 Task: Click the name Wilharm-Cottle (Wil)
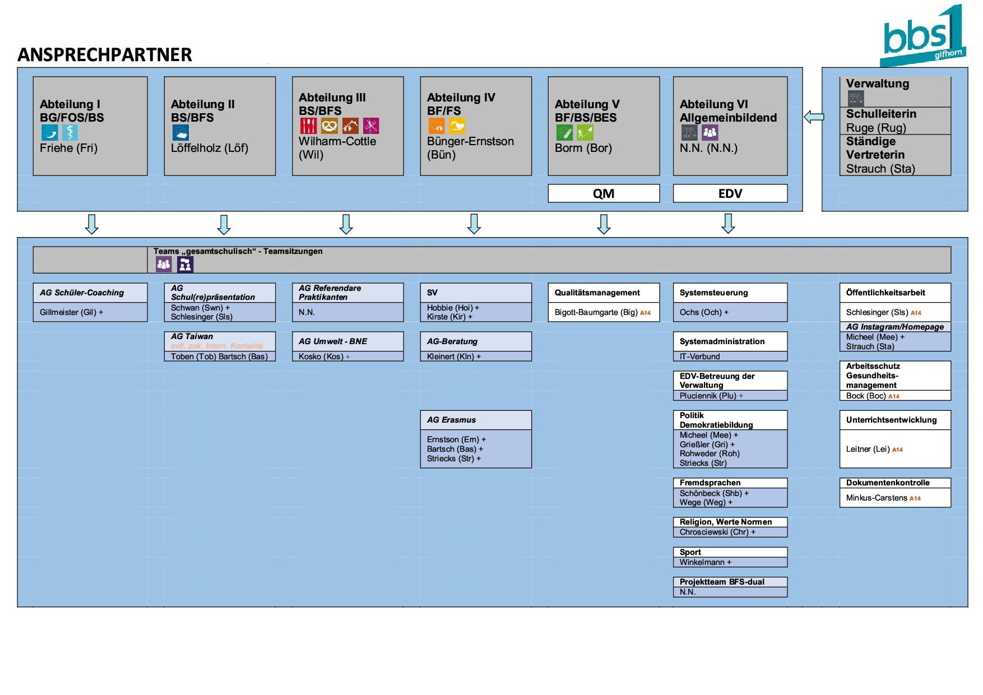337,148
